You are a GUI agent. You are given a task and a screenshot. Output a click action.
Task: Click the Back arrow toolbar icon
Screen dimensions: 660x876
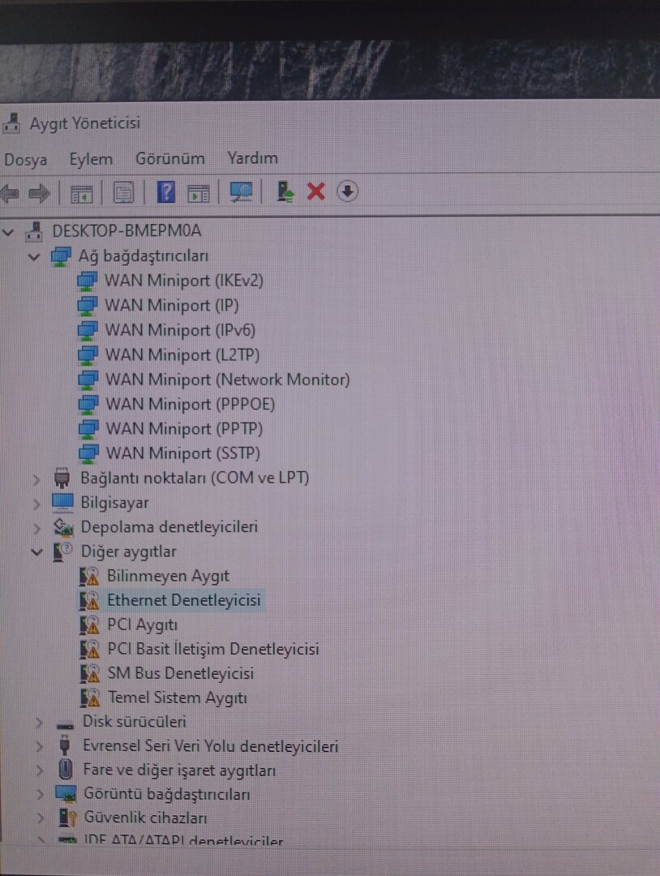coord(10,193)
